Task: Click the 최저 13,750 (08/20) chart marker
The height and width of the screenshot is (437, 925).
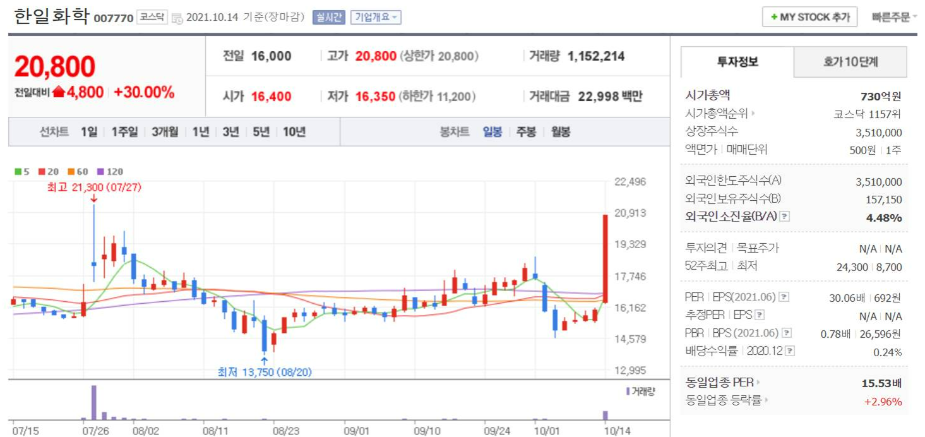Action: pos(265,372)
